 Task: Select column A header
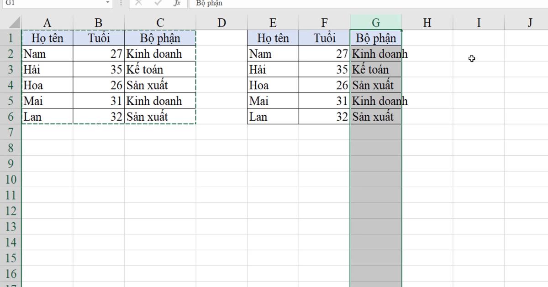[x=47, y=22]
